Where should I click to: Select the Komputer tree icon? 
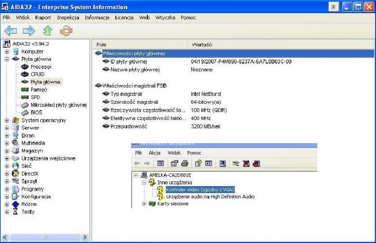tap(16, 51)
